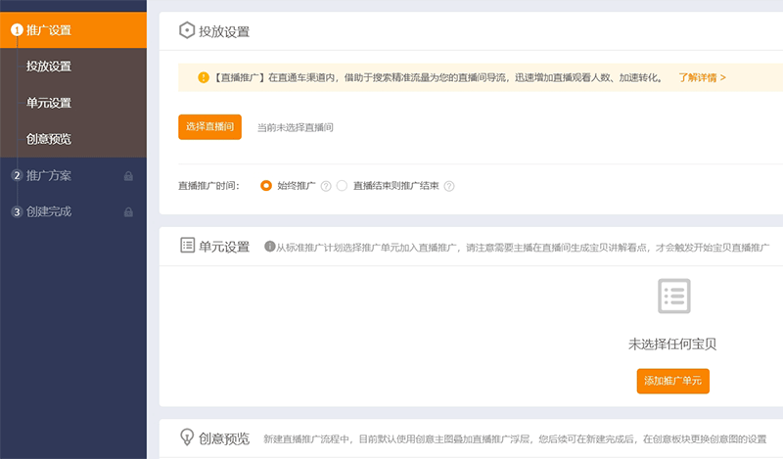Click the help icon after 直播结束则推广结束
The image size is (783, 459).
[x=449, y=186]
